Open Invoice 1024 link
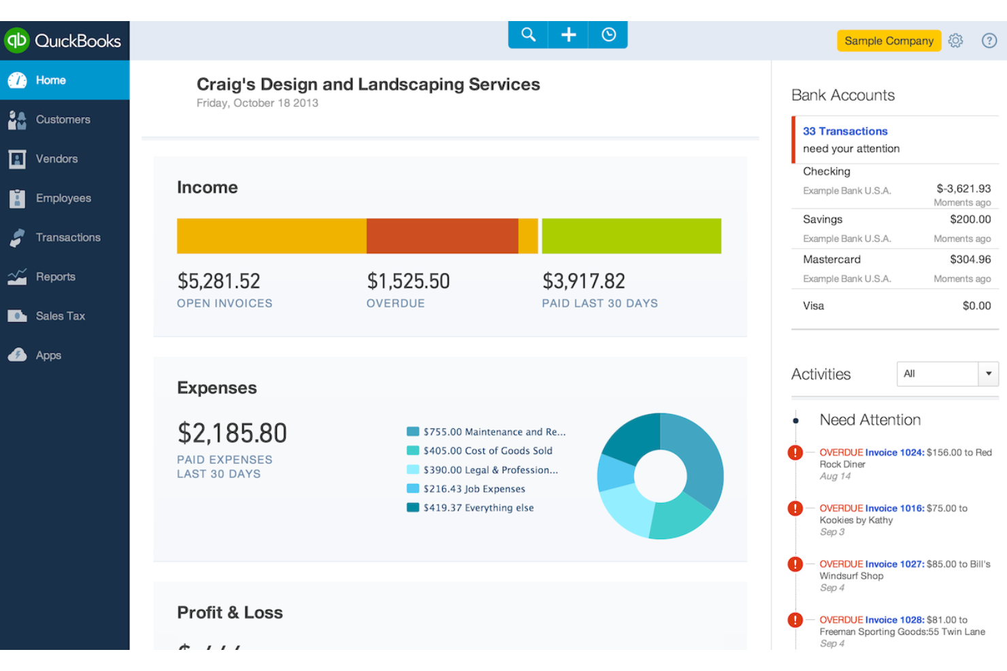This screenshot has width=1007, height=671. click(895, 453)
